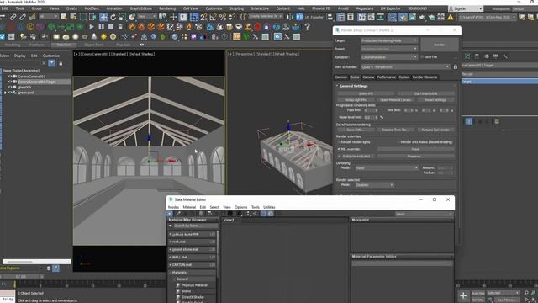Image resolution: width=538 pixels, height=303 pixels.
Task: Hide CoronaCamera001.Target using its eye icon
Action: coord(10,82)
